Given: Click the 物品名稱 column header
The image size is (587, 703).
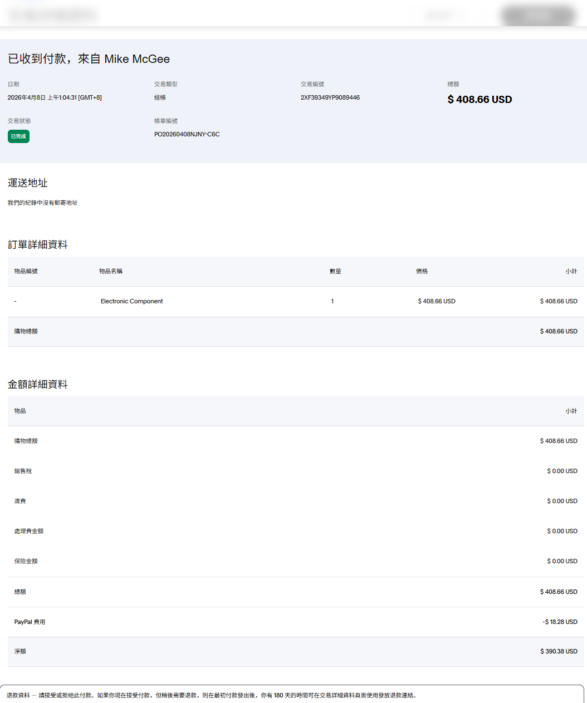Looking at the screenshot, I should click(110, 271).
